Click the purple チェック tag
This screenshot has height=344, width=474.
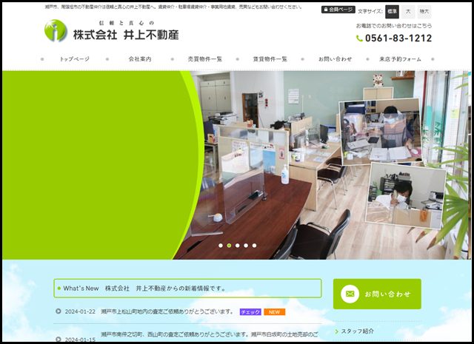[x=250, y=312]
